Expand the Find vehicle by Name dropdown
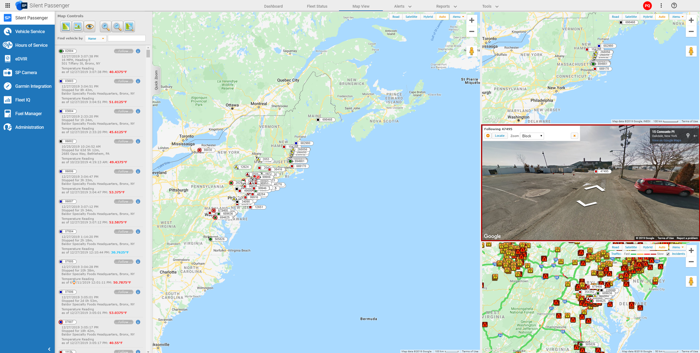 (x=96, y=39)
